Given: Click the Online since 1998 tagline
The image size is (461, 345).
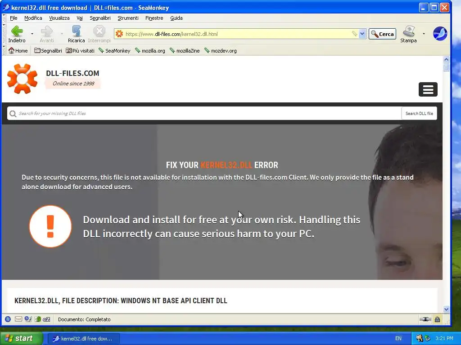Looking at the screenshot, I should pyautogui.click(x=73, y=84).
